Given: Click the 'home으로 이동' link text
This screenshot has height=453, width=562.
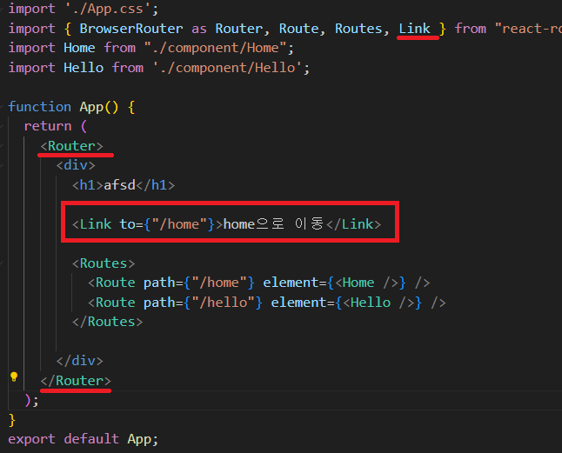Looking at the screenshot, I should coord(273,224).
